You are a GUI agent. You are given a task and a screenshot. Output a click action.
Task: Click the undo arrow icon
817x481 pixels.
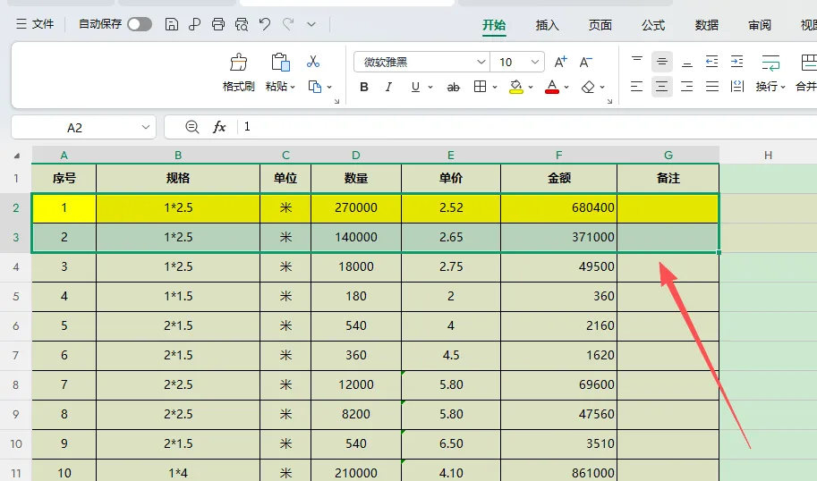pyautogui.click(x=265, y=24)
